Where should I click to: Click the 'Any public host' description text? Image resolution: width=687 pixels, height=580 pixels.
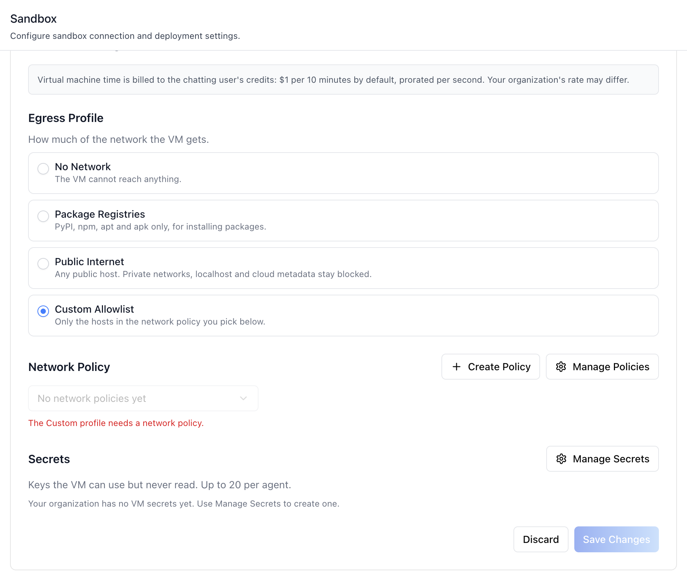click(x=213, y=274)
